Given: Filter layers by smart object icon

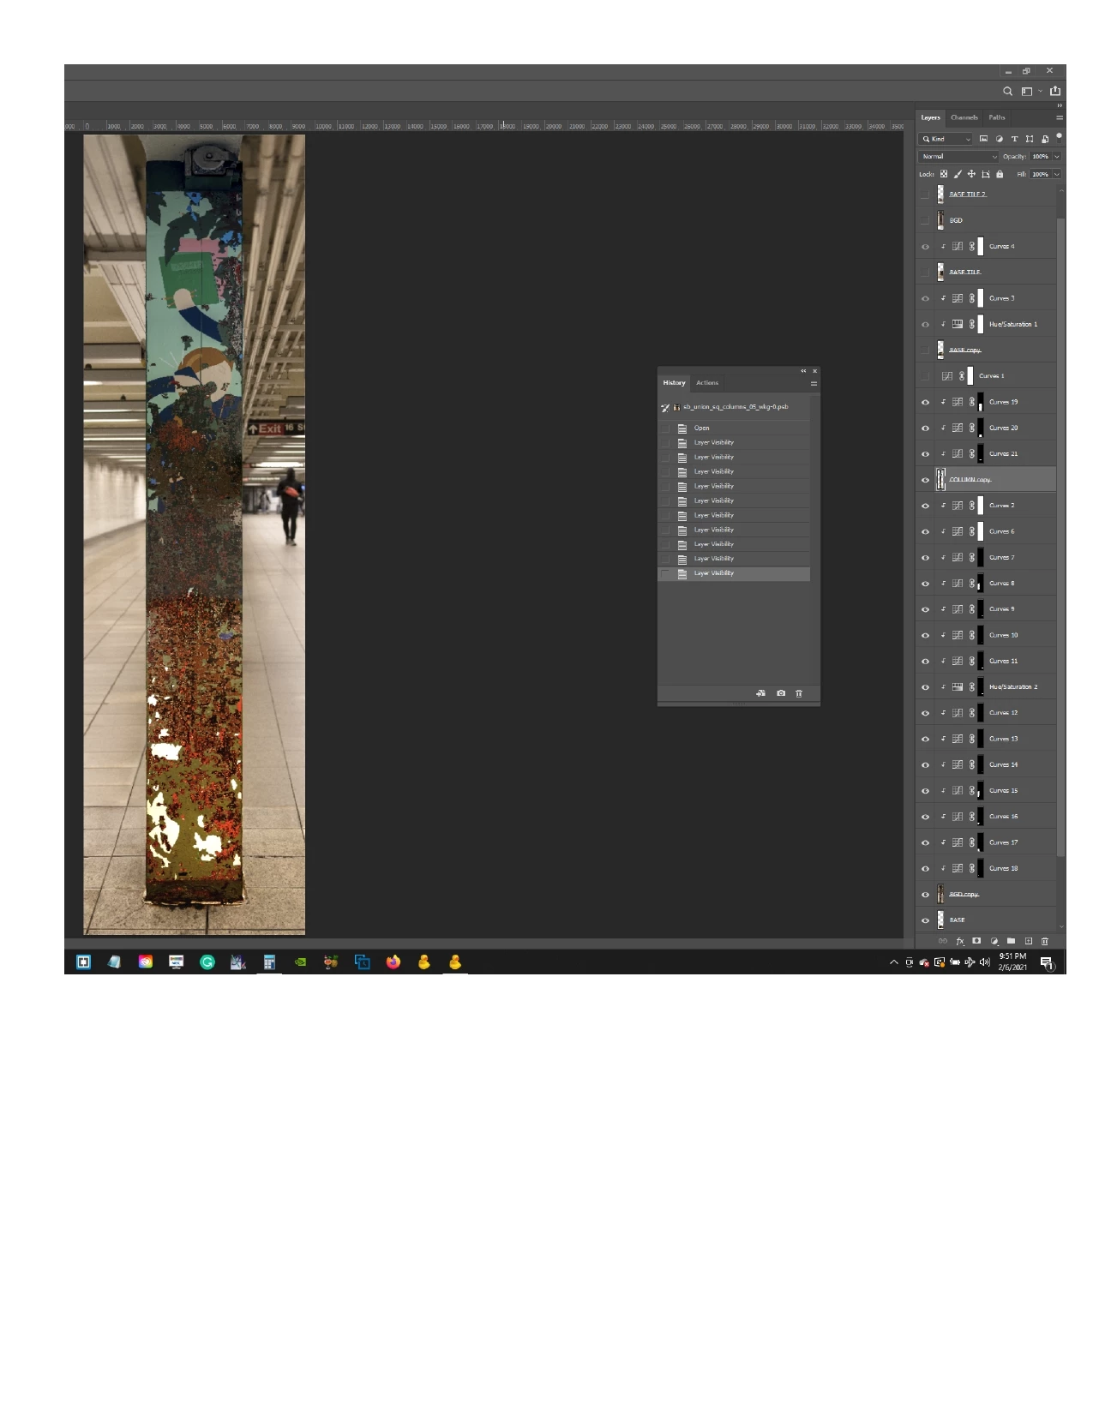Looking at the screenshot, I should coord(1045,139).
